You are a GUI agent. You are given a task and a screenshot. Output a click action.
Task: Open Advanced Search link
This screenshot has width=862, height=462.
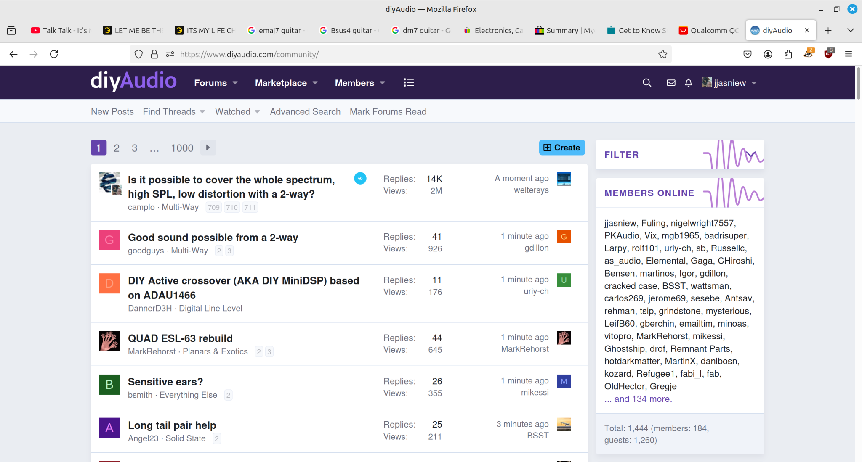pos(305,111)
